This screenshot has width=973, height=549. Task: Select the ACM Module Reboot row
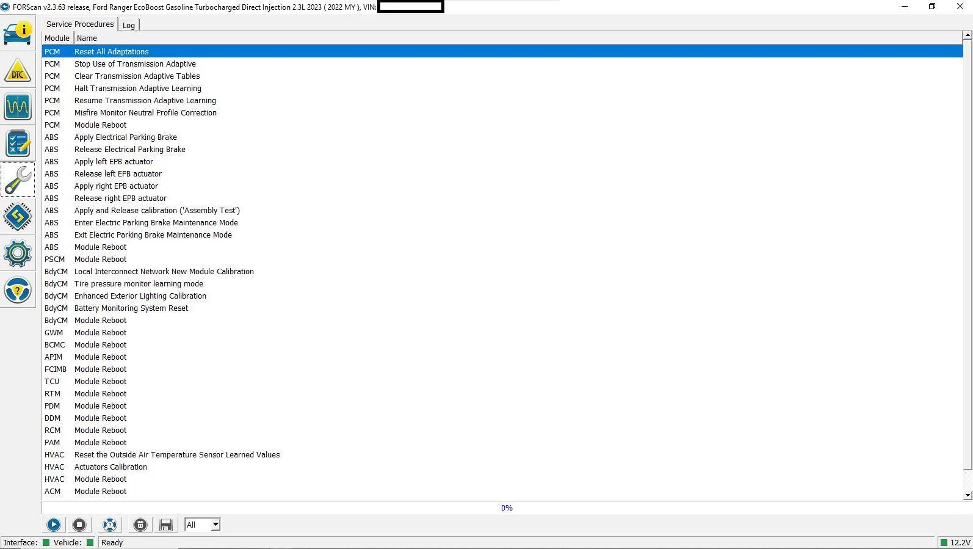502,491
